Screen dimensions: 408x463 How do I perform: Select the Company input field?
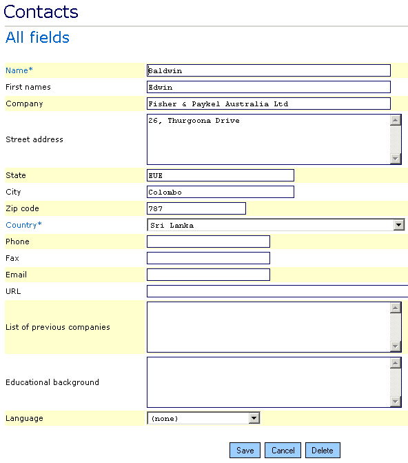pos(269,104)
